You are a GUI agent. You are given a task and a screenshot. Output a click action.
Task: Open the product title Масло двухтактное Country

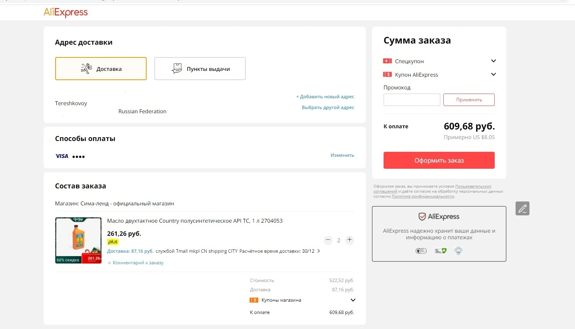(x=195, y=221)
